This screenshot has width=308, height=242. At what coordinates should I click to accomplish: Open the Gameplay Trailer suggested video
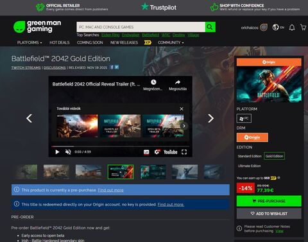point(120,126)
